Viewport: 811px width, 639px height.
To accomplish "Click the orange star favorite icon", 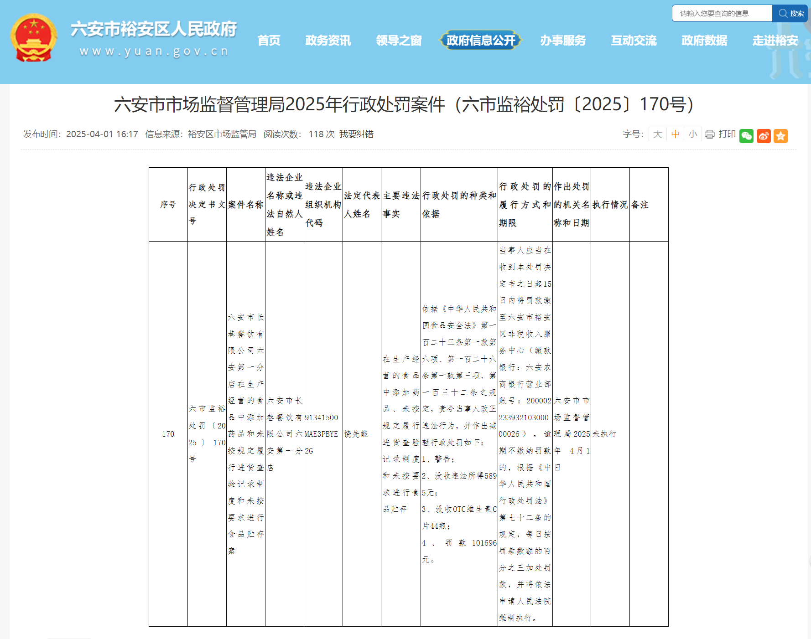I will coord(780,136).
